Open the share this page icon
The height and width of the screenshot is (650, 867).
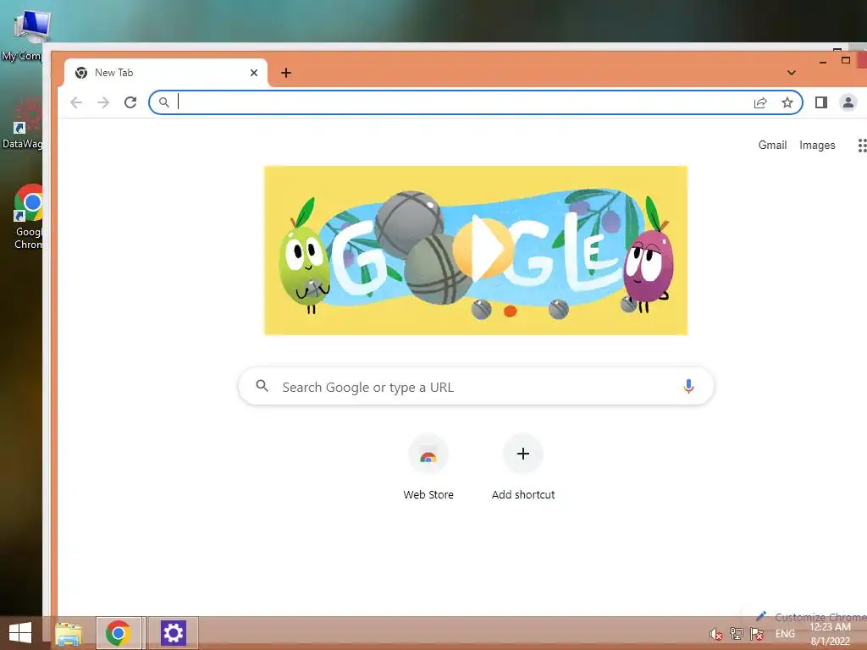(760, 102)
